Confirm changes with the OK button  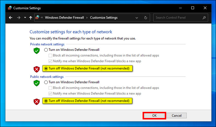pos(154,116)
